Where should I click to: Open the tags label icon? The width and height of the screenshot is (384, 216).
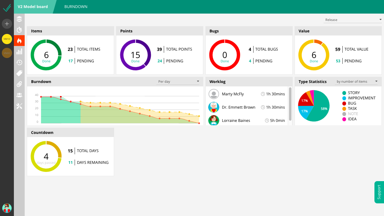pyautogui.click(x=19, y=73)
